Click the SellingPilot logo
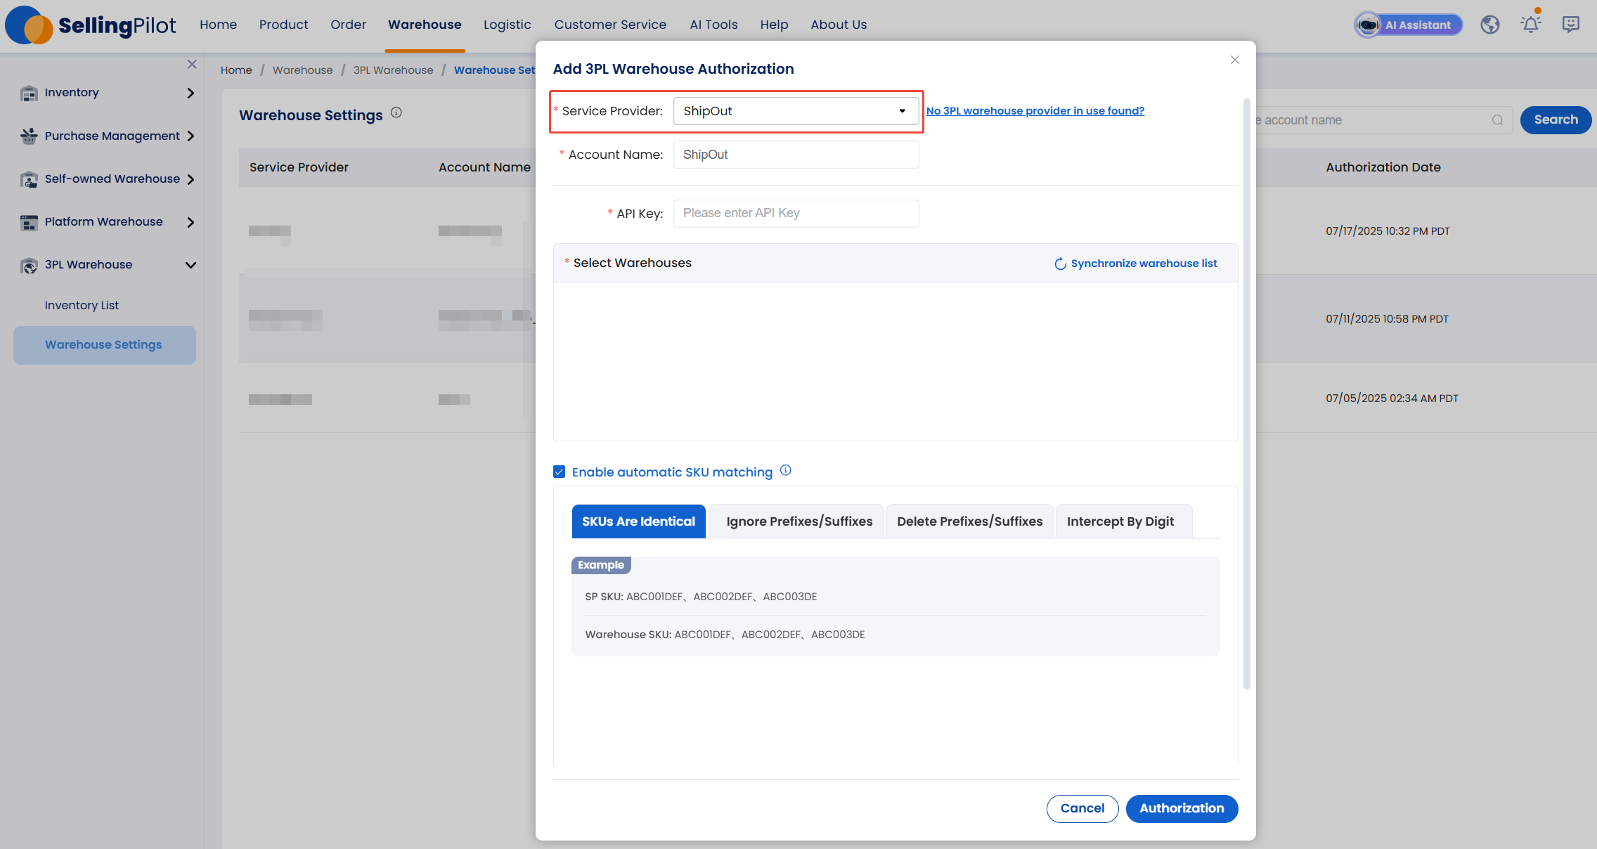Screen dimensions: 1597x849 click(x=91, y=25)
